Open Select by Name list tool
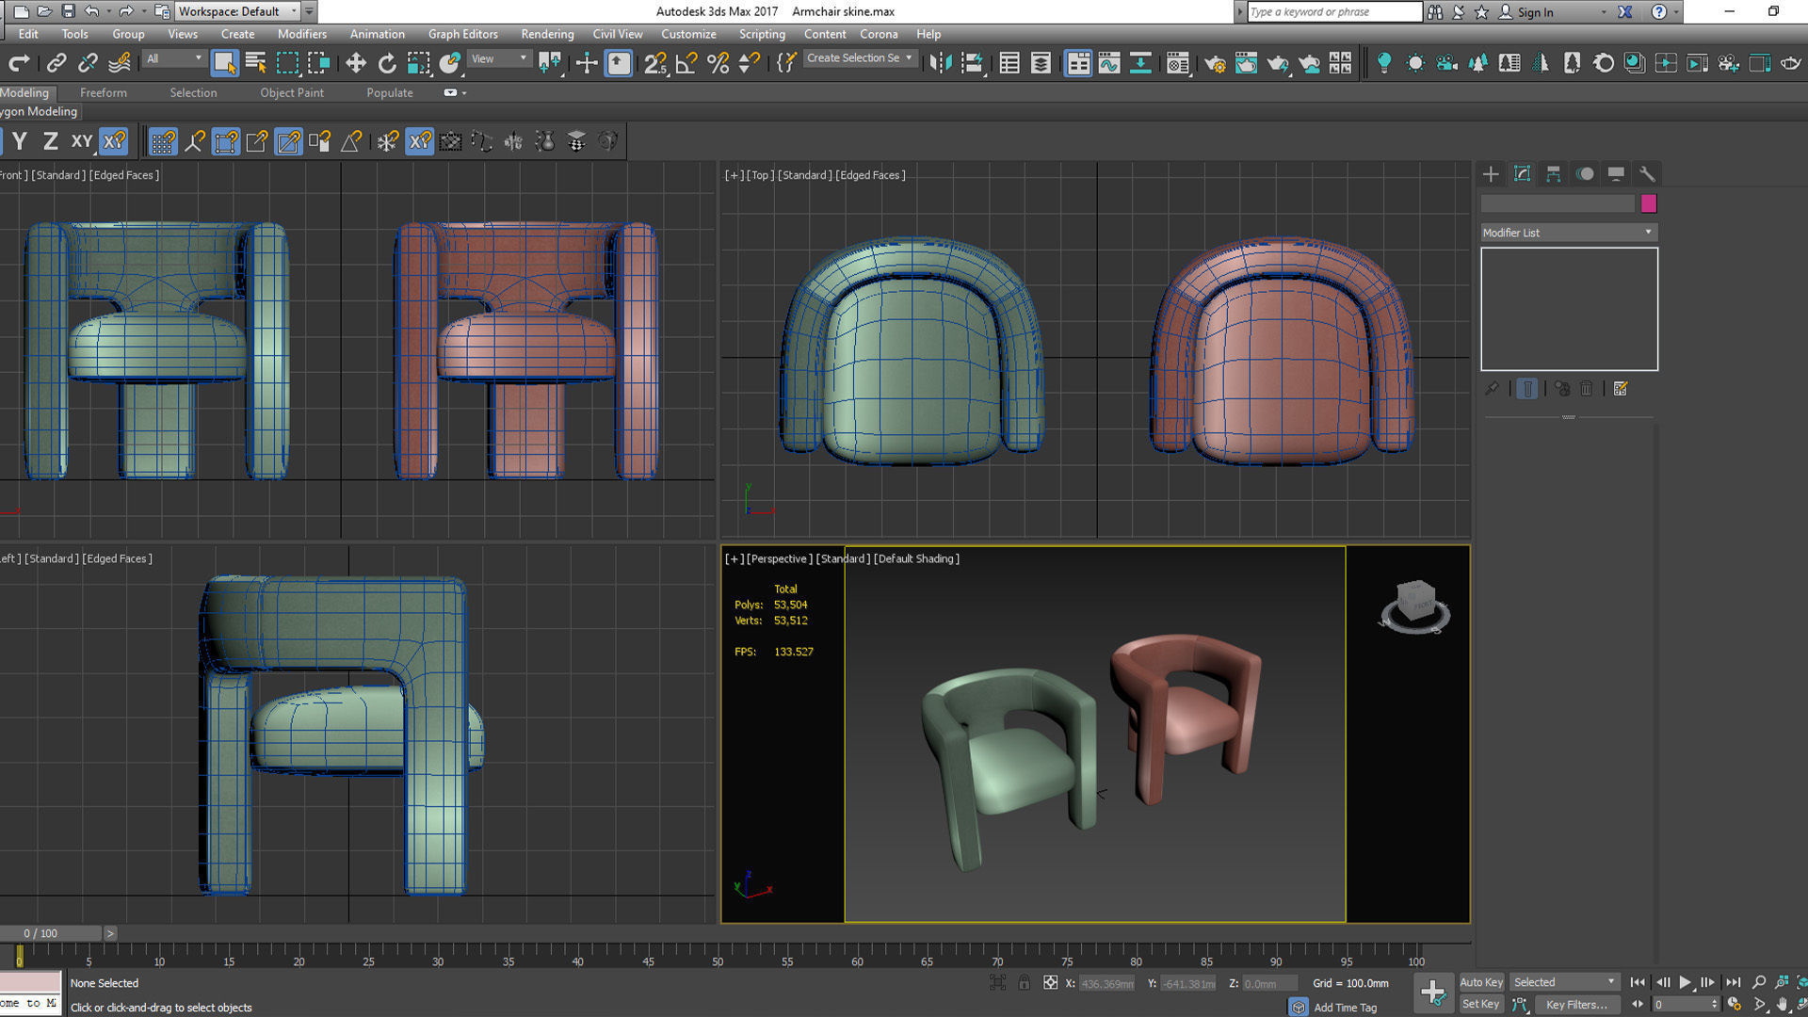This screenshot has width=1808, height=1017. pyautogui.click(x=255, y=63)
